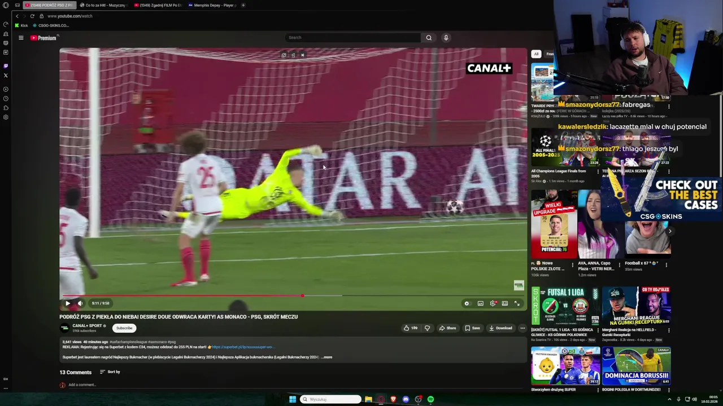The height and width of the screenshot is (406, 723).
Task: Open comments Sort by dropdown
Action: [110, 372]
